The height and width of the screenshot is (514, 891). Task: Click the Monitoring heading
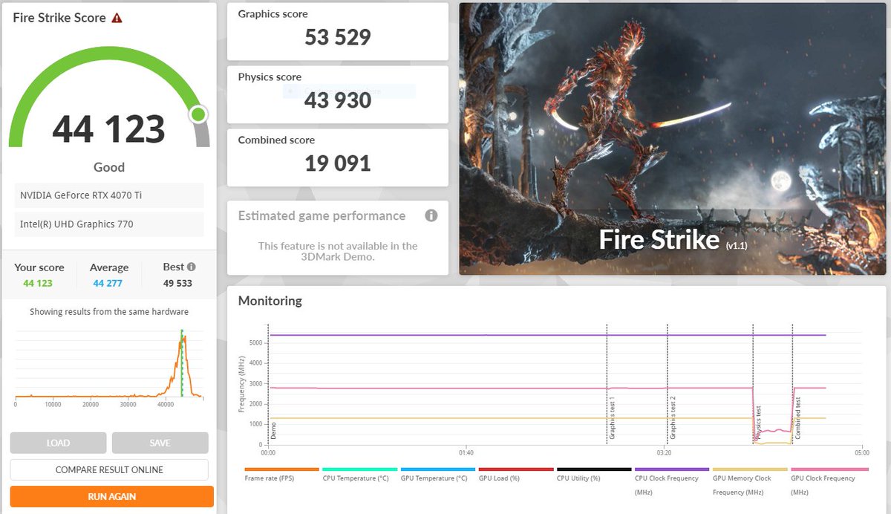[x=270, y=301]
